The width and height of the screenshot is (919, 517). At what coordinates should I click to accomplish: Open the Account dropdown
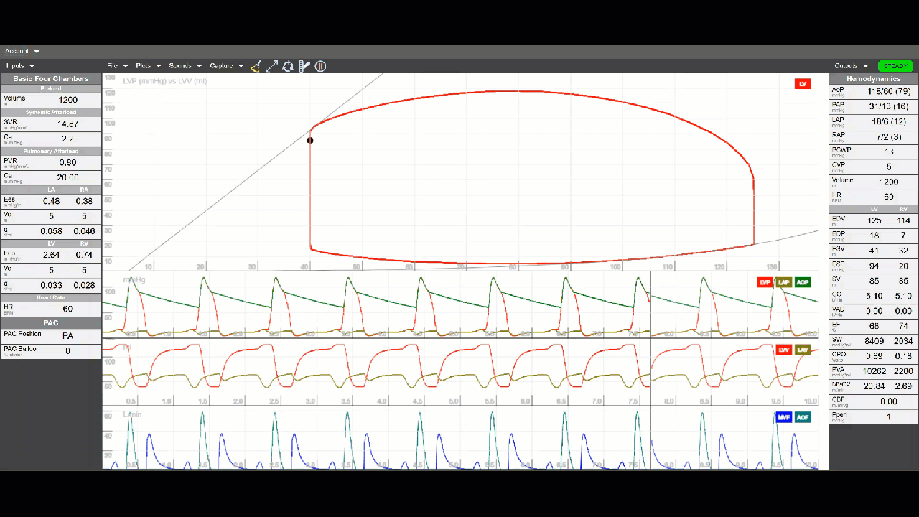click(x=22, y=51)
